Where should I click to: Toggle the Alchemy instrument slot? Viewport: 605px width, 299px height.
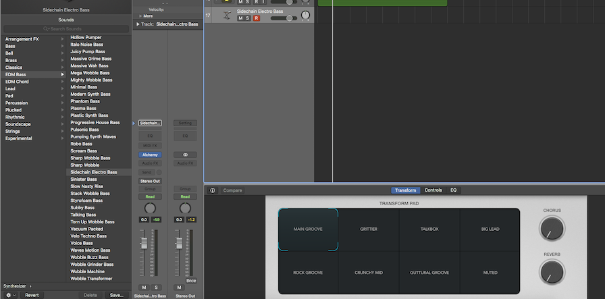click(150, 155)
